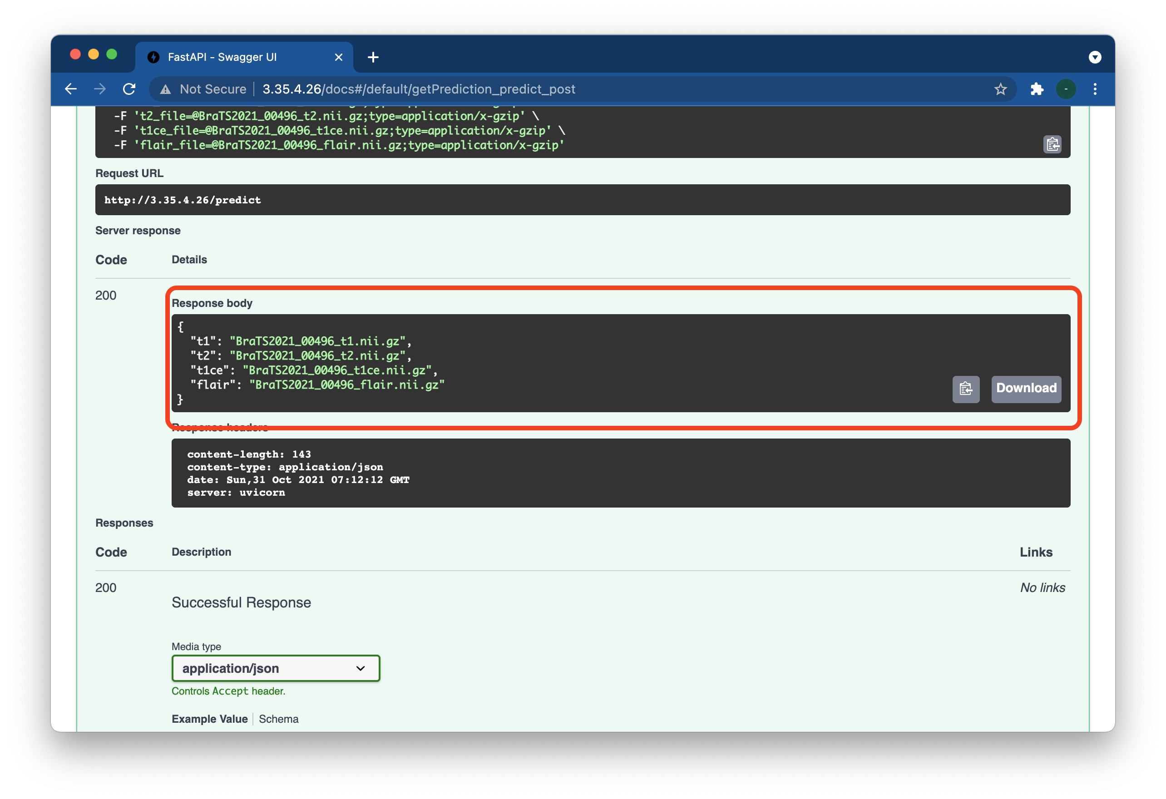Reload the Swagger UI page
The width and height of the screenshot is (1166, 799).
click(129, 89)
